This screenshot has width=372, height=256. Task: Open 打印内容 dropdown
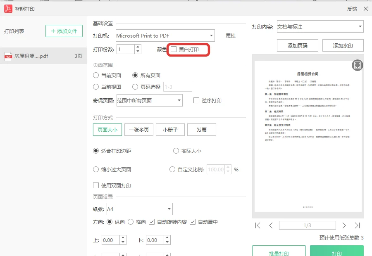(x=320, y=26)
